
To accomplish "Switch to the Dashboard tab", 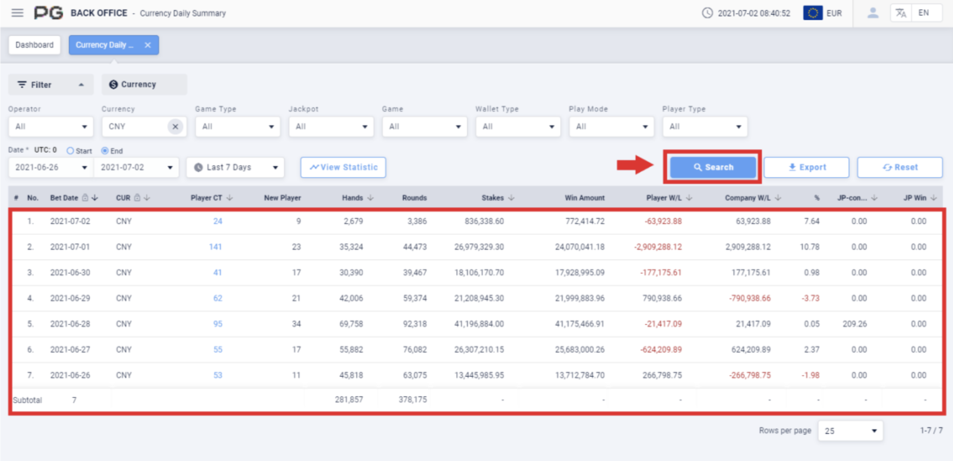I will [x=34, y=45].
